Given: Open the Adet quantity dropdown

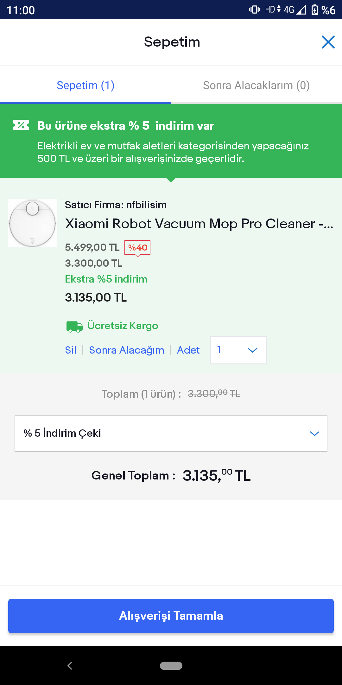Looking at the screenshot, I should point(238,350).
